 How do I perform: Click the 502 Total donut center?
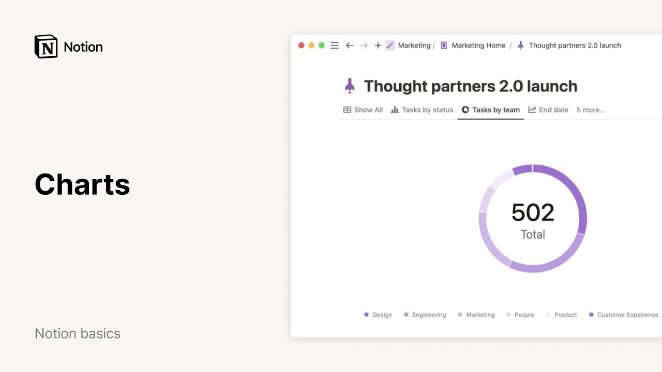tap(533, 219)
